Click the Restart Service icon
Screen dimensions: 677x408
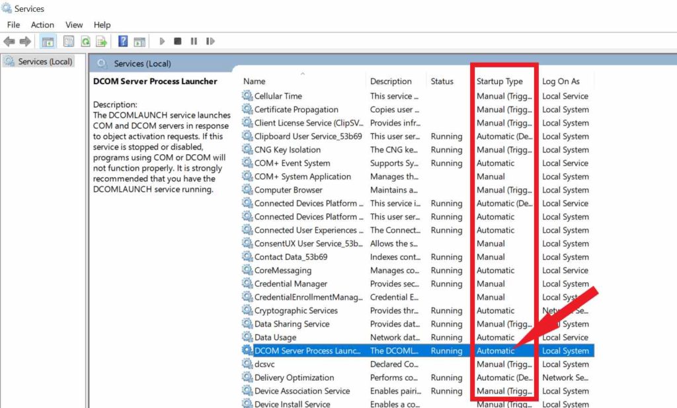[x=210, y=42]
